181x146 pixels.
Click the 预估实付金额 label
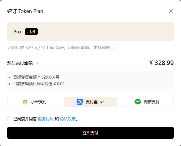(20, 63)
